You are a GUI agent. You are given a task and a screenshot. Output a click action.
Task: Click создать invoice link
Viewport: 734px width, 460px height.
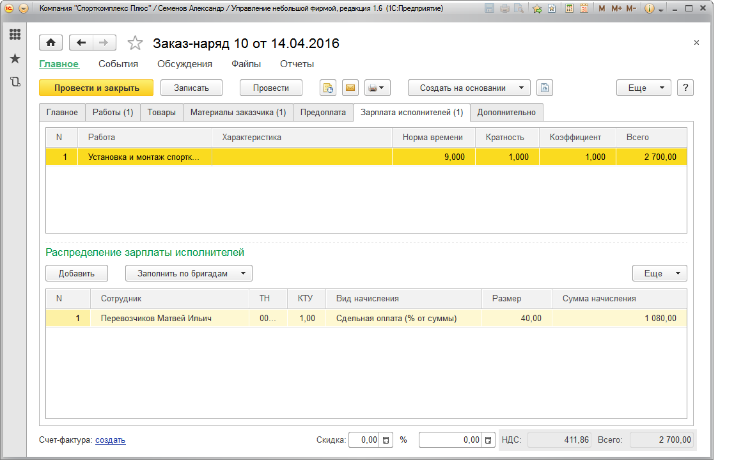[111, 440]
